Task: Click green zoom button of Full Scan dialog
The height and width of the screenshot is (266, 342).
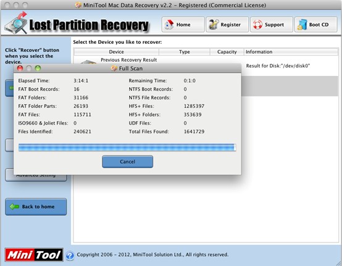Action: click(38, 69)
